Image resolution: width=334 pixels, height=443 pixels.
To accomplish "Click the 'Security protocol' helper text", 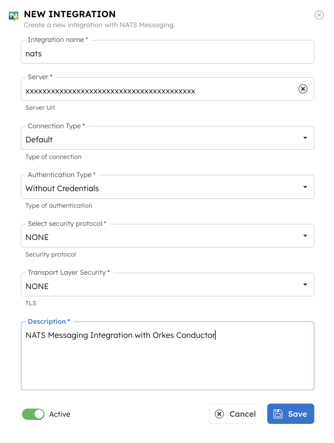I will pos(50,254).
